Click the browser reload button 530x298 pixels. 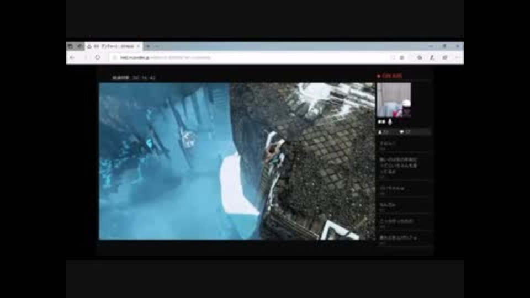pyautogui.click(x=98, y=58)
